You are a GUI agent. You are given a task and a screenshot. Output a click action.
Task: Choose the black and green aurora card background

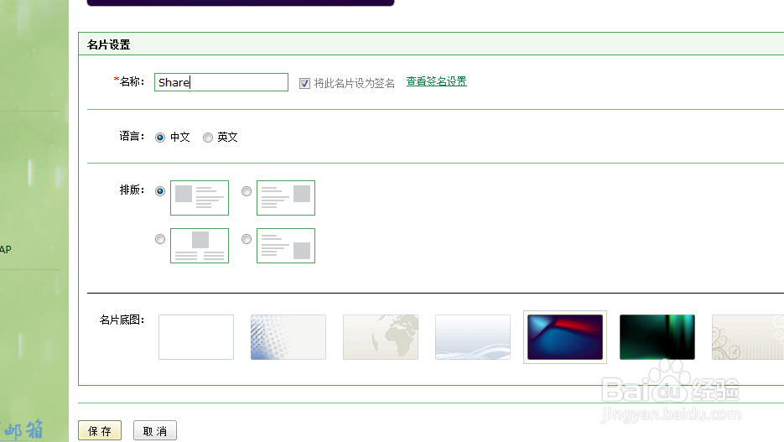[x=657, y=337]
